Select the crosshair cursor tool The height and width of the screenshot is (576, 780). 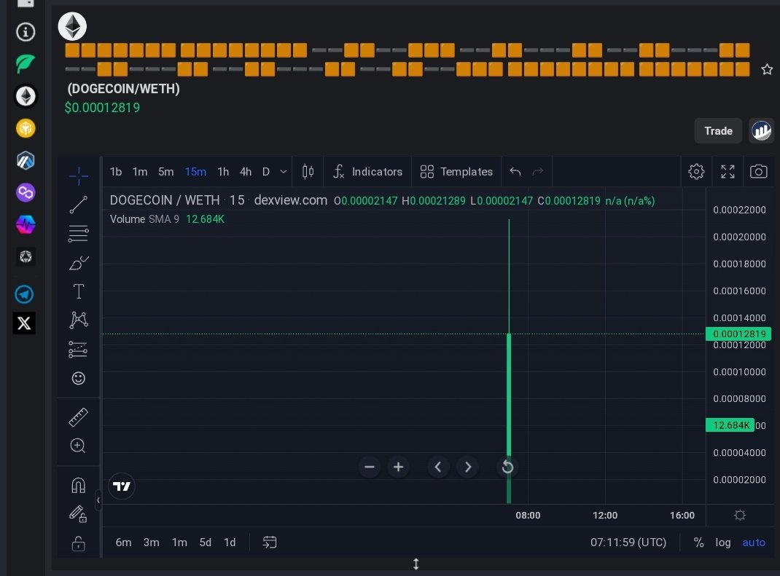(78, 175)
